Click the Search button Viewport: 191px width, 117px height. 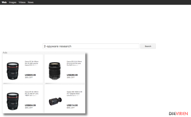click(x=148, y=46)
